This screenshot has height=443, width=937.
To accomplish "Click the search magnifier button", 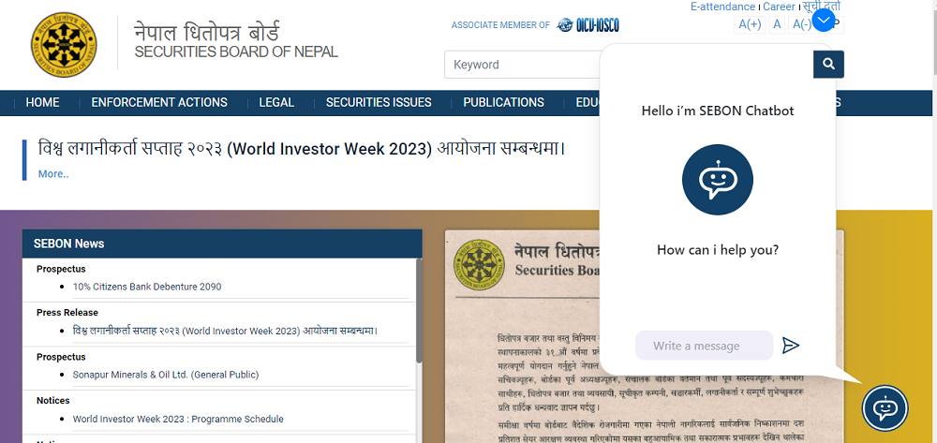I will [828, 64].
